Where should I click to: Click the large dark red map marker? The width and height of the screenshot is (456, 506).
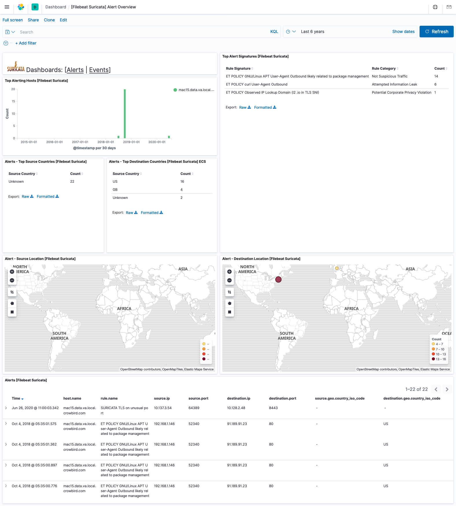point(278,279)
